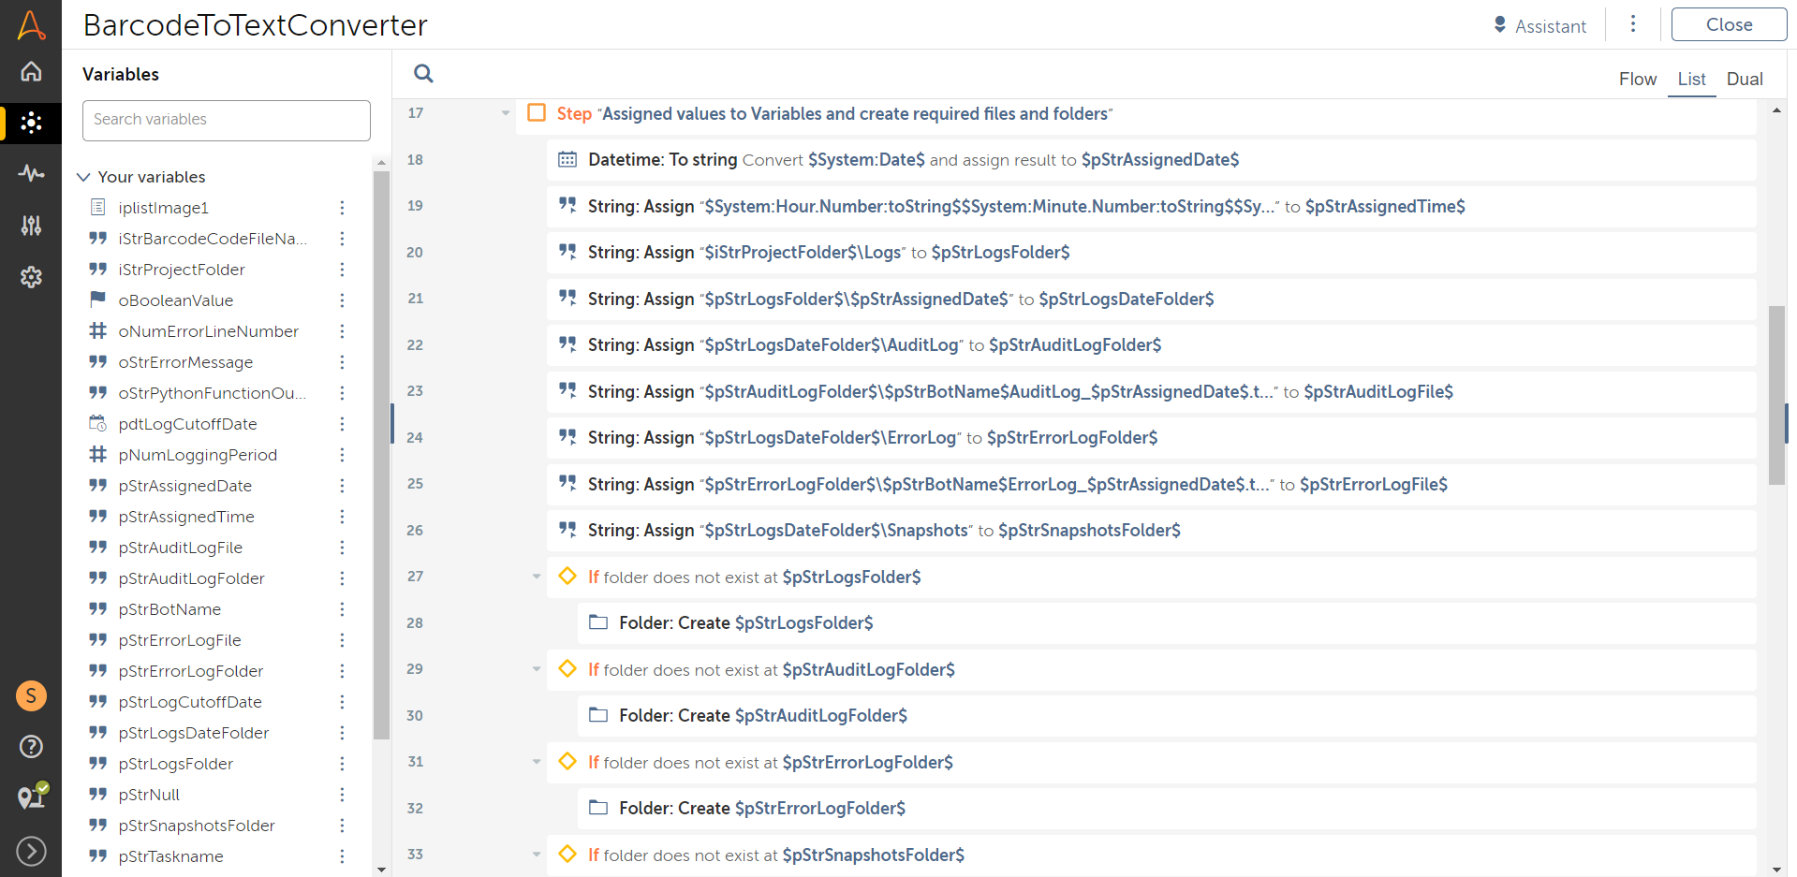The width and height of the screenshot is (1797, 877).
Task: Open the settings gear icon in sidebar
Action: [x=31, y=277]
